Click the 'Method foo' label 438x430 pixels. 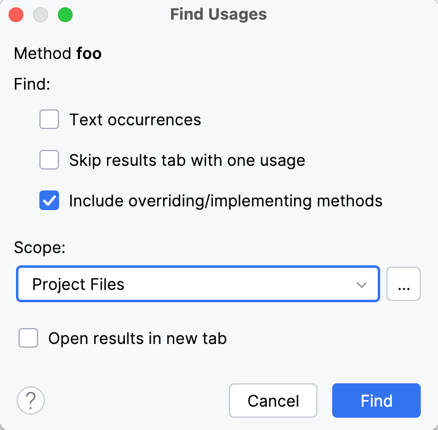[x=58, y=53]
